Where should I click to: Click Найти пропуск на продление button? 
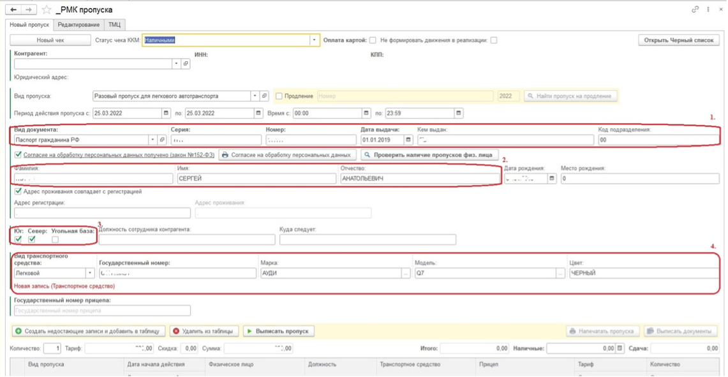(571, 96)
